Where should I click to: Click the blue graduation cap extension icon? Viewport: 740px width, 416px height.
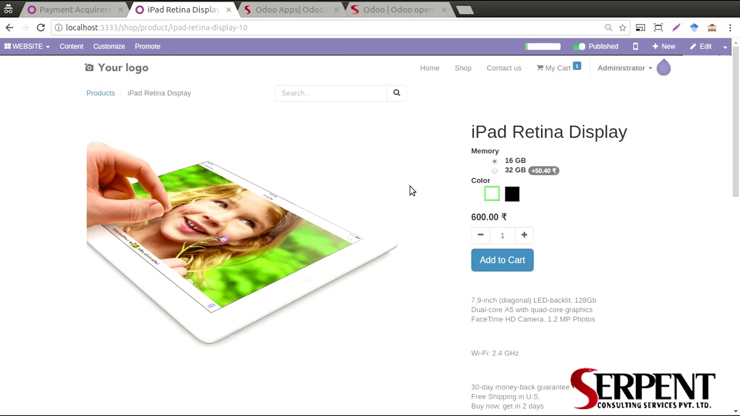tap(694, 27)
